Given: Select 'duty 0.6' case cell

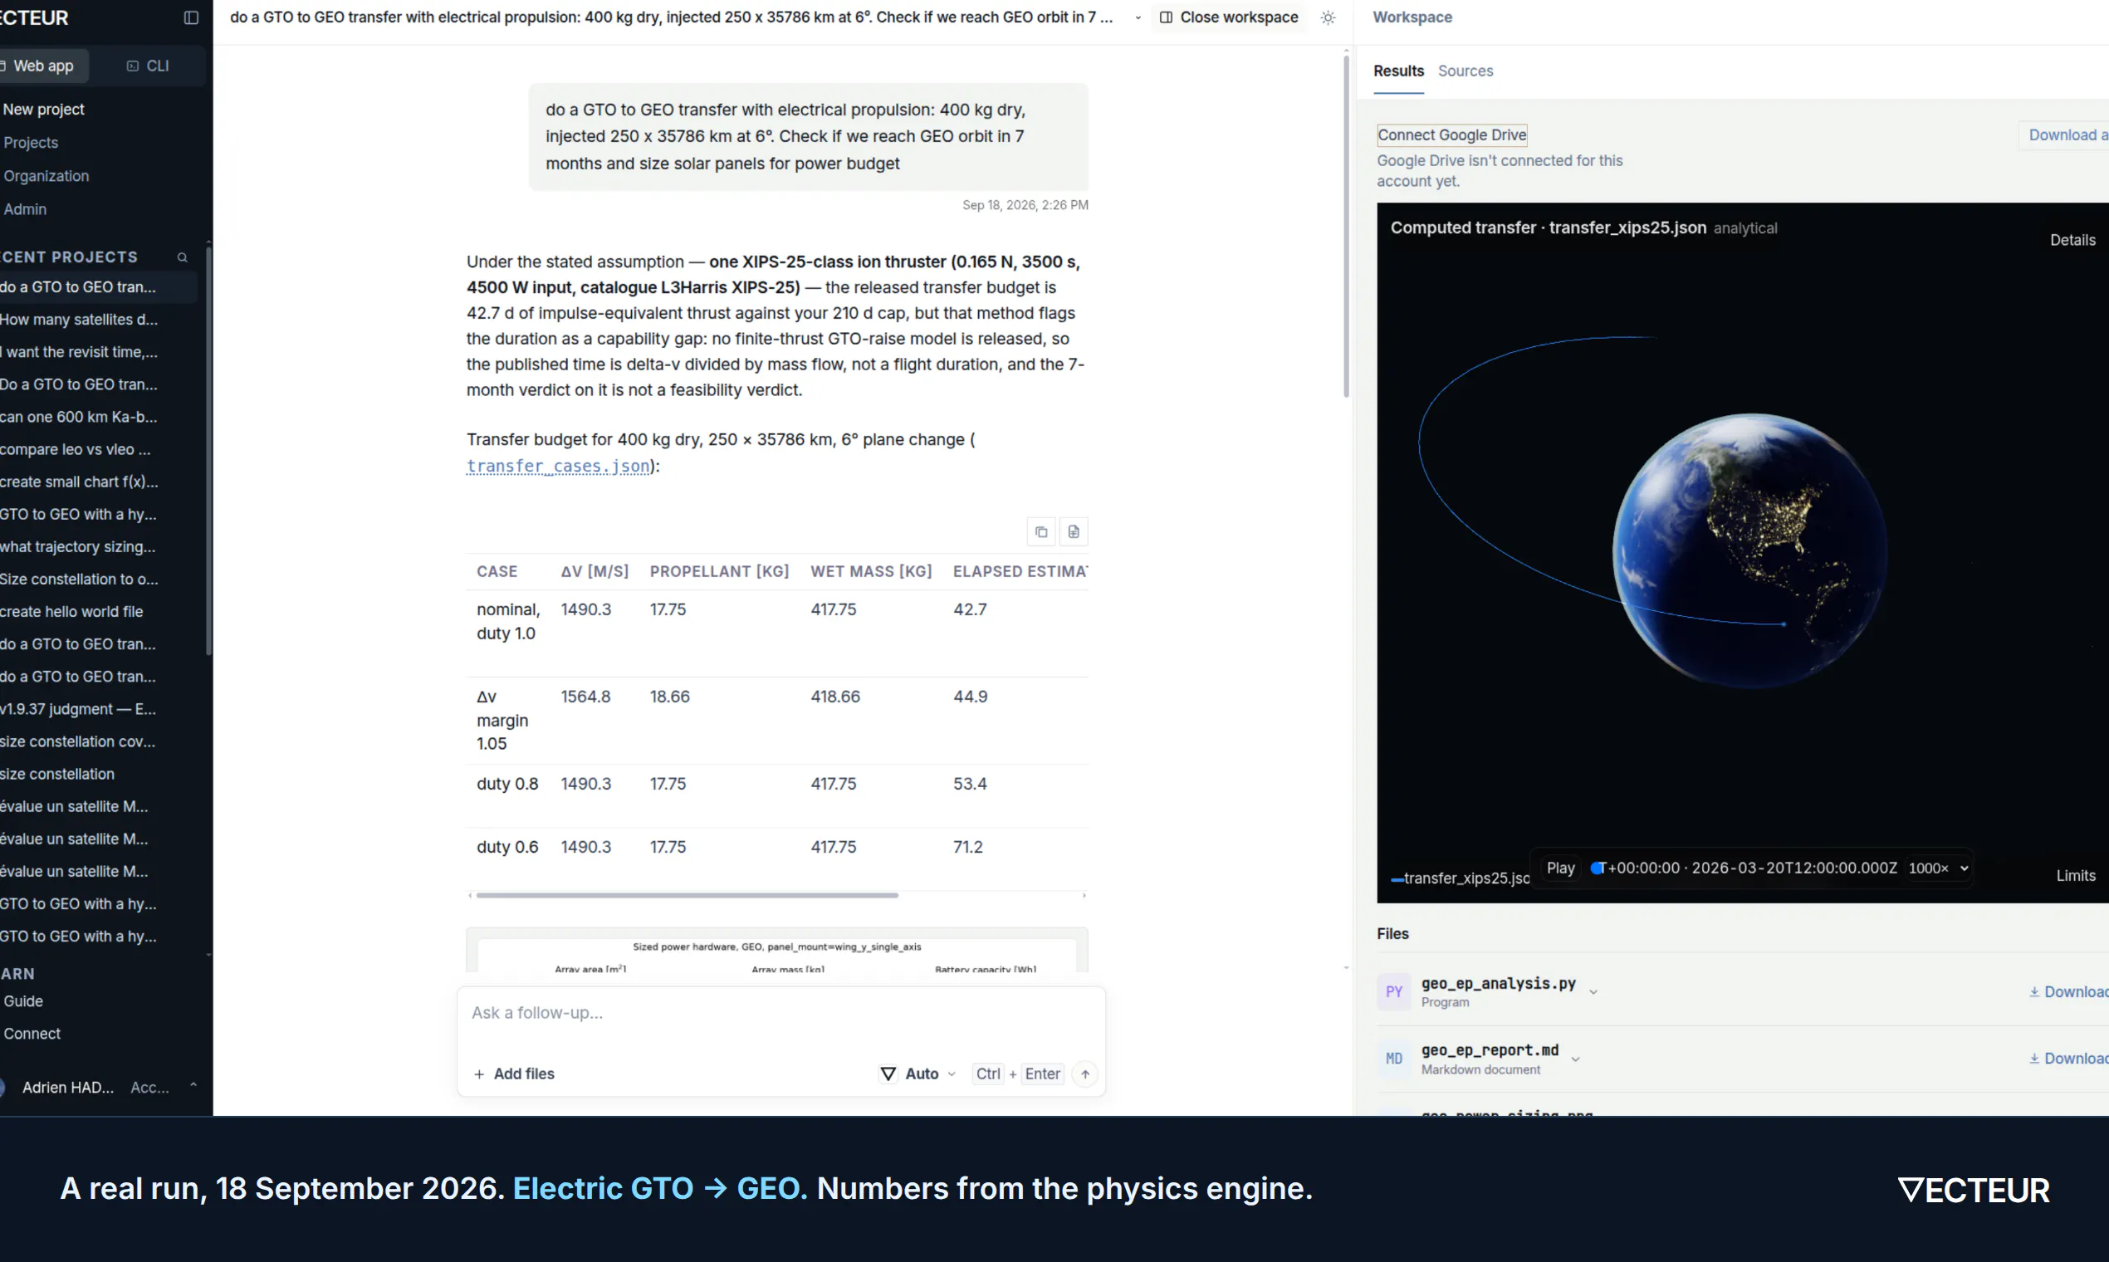Looking at the screenshot, I should tap(506, 846).
